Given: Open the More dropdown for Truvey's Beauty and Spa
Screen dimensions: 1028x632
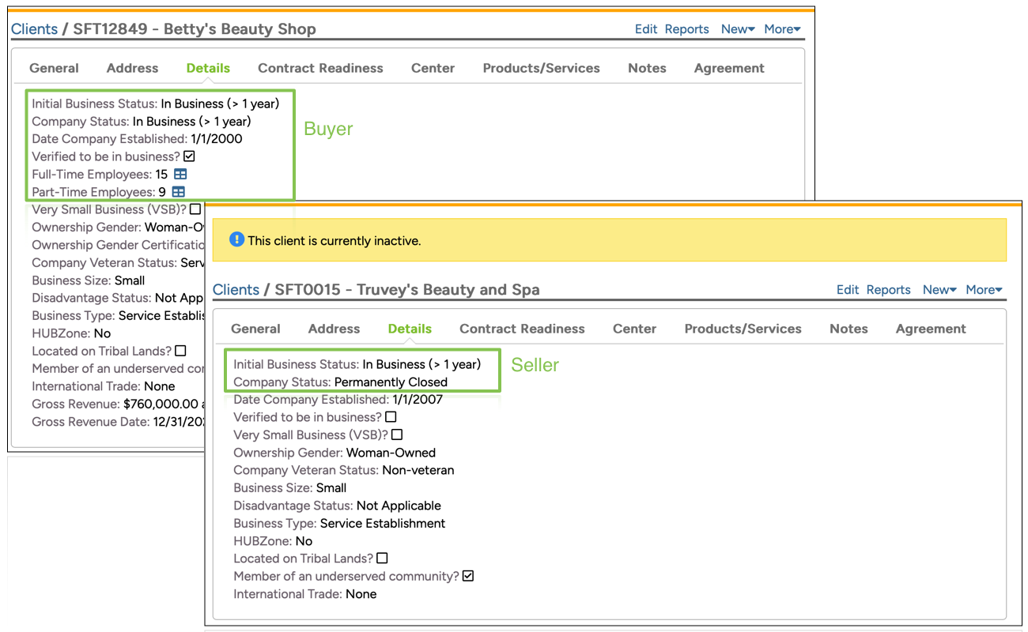Looking at the screenshot, I should tap(984, 290).
